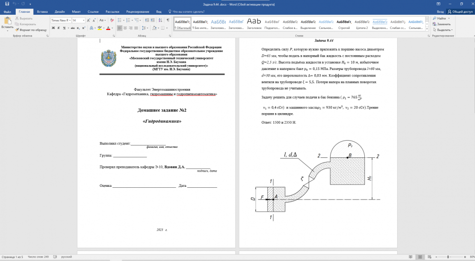Switch to the Макет ribbon tab
The image size is (475, 261).
click(76, 12)
